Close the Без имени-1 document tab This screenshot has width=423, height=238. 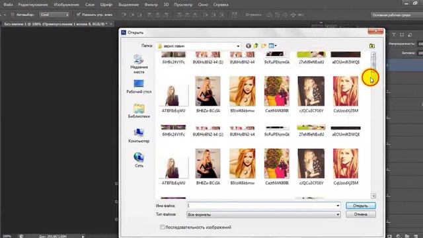coord(111,24)
